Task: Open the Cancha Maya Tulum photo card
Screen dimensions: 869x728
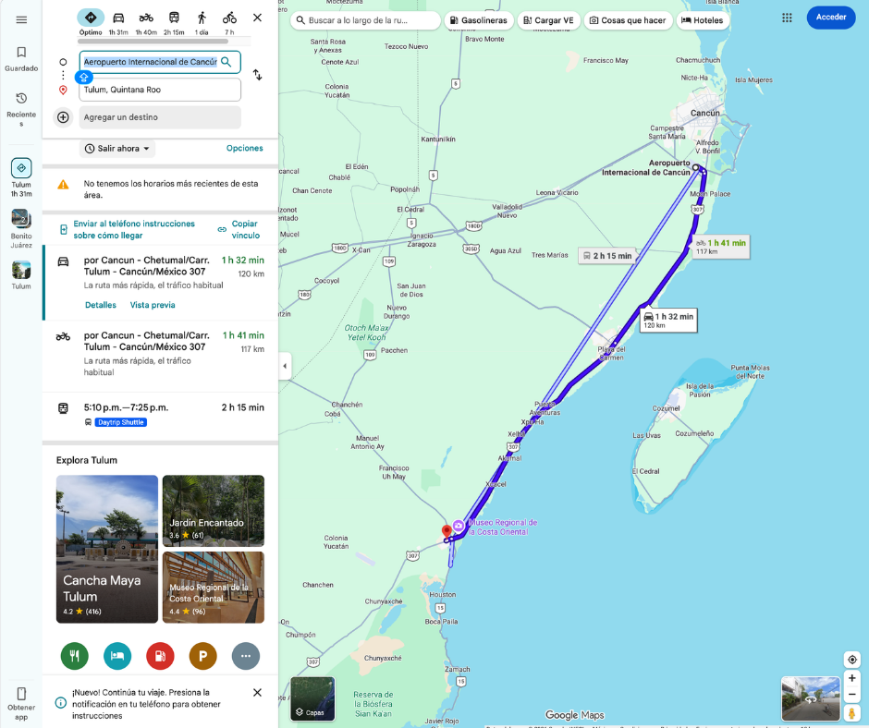Action: [107, 549]
